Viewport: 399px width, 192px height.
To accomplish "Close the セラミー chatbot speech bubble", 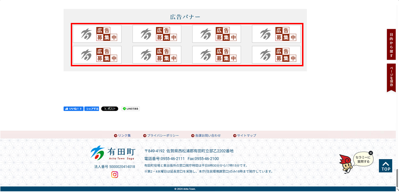I will [x=371, y=153].
